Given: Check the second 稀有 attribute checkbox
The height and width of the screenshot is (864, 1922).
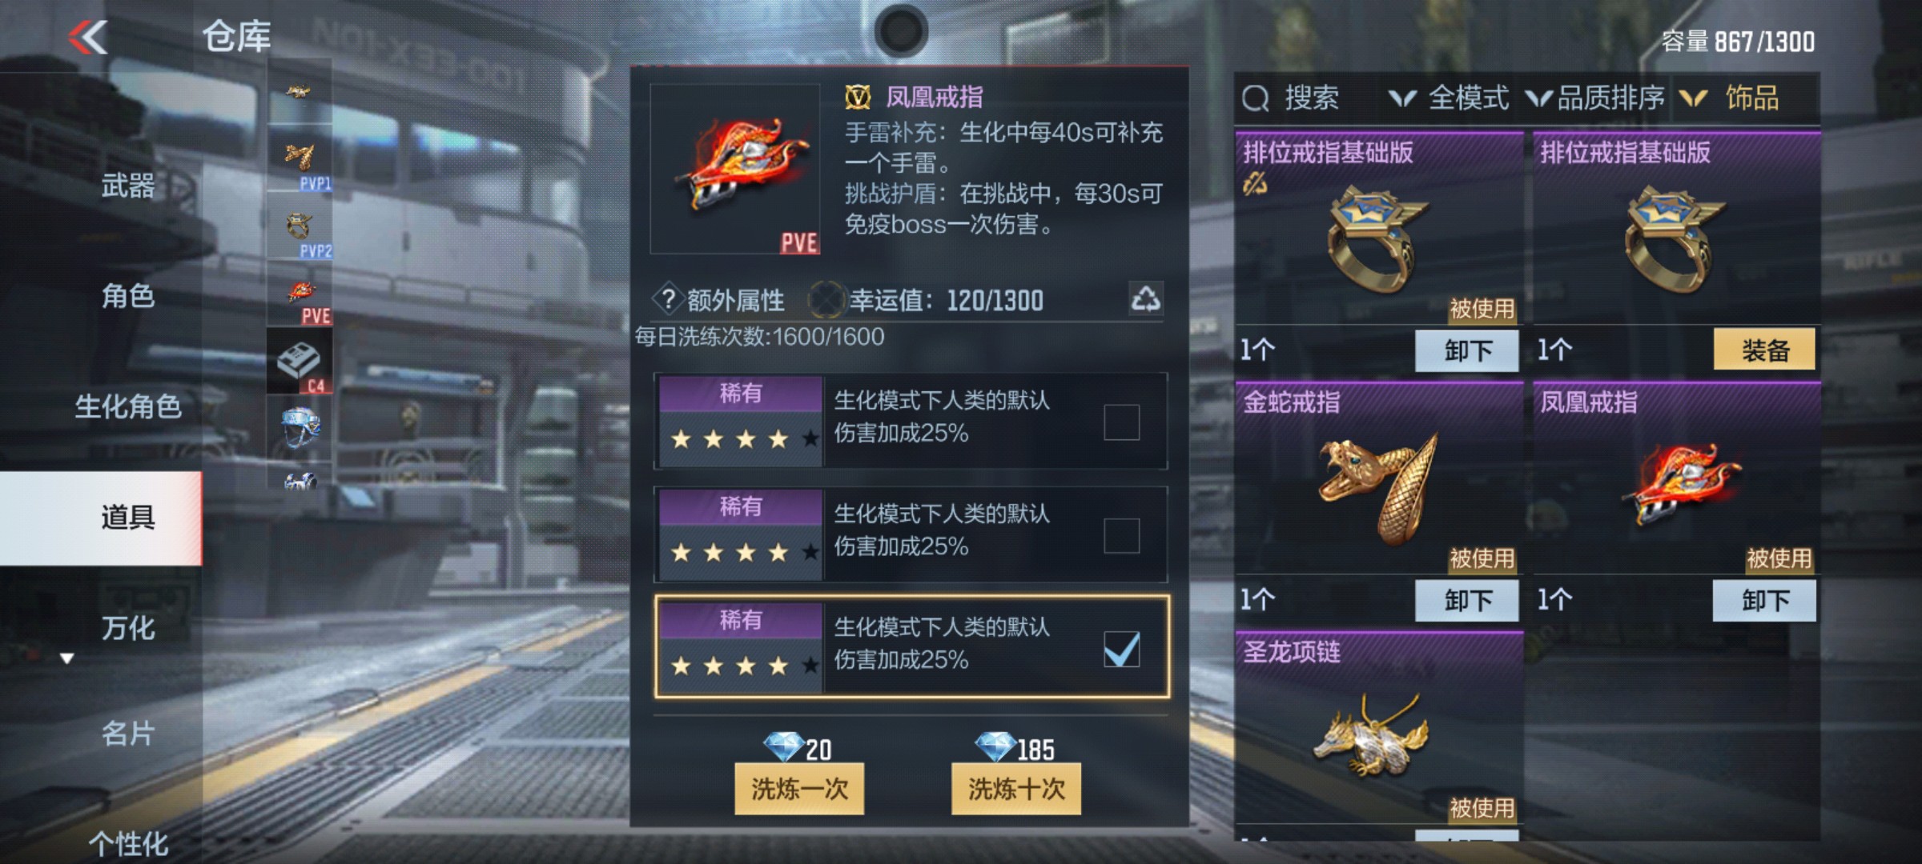Looking at the screenshot, I should point(1121,535).
